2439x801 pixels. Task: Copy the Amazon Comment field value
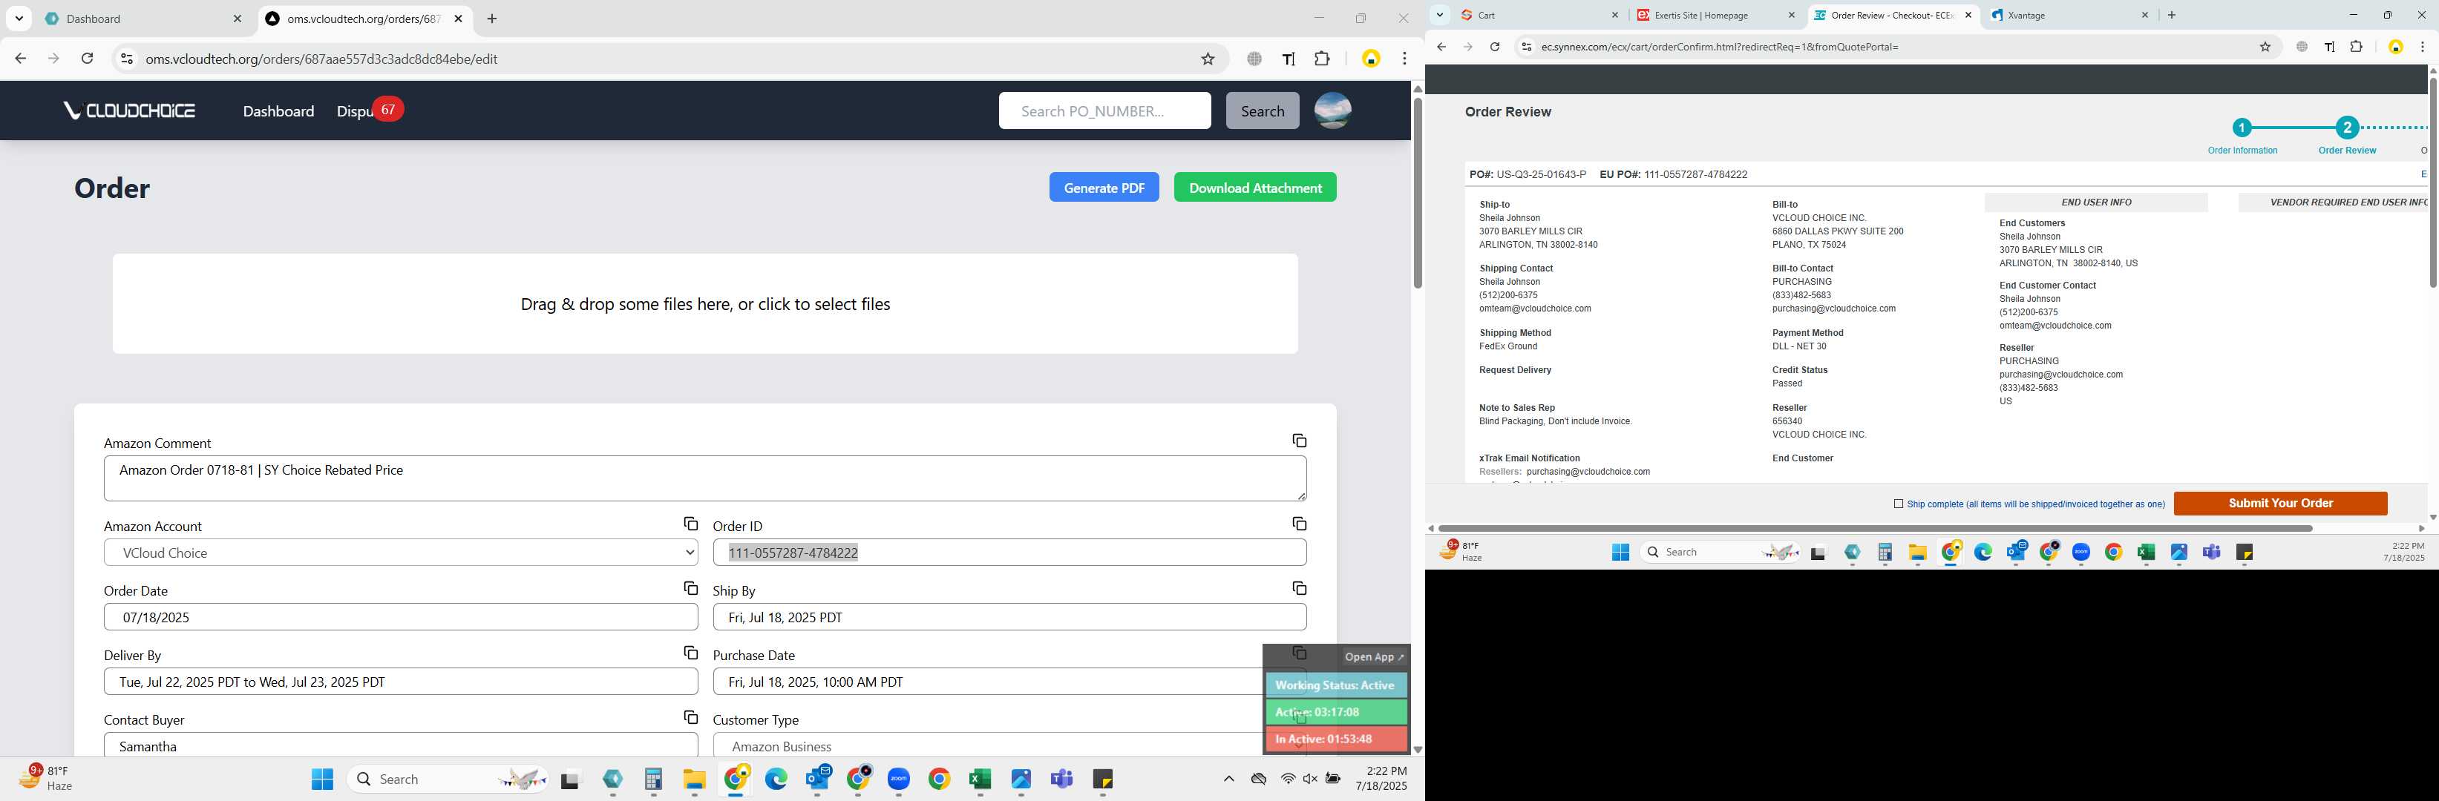point(1299,441)
